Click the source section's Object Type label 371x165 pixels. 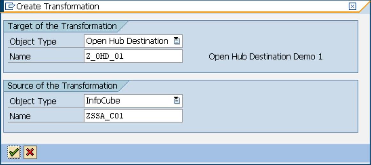tap(33, 101)
